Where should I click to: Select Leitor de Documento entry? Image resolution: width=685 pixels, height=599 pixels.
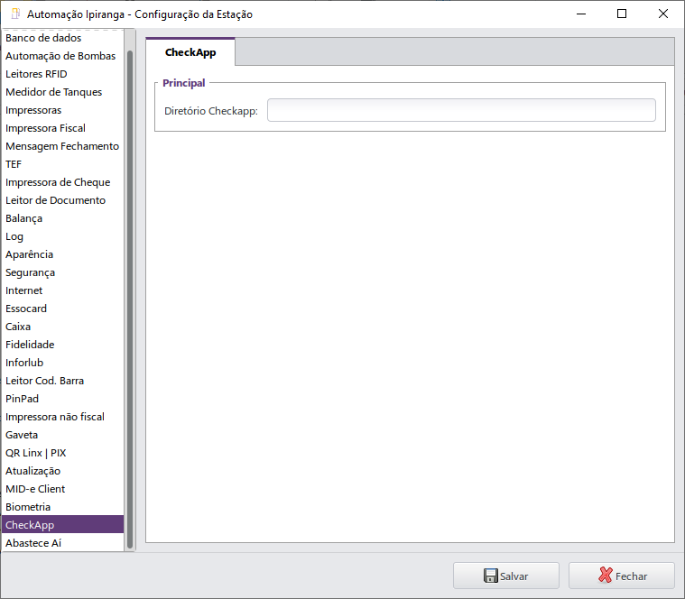(x=63, y=200)
